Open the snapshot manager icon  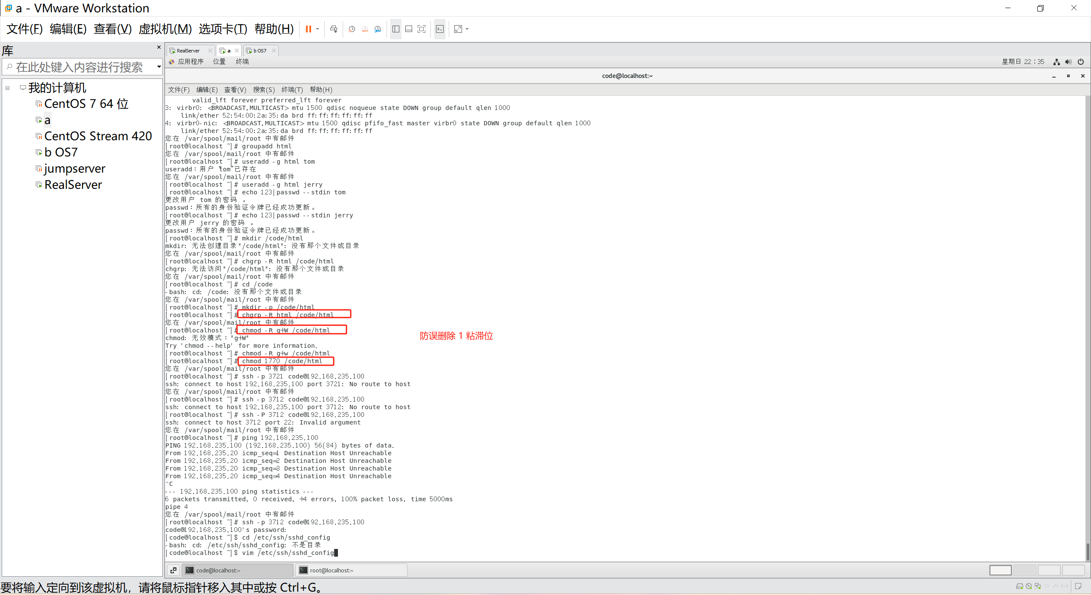pyautogui.click(x=378, y=29)
